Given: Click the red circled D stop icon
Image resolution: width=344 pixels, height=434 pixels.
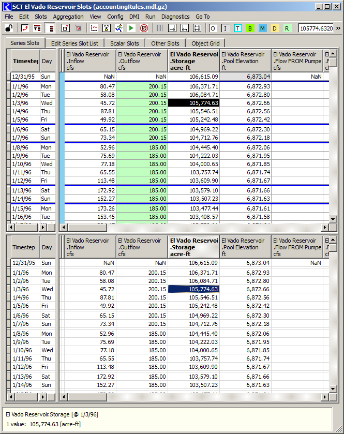Looking at the screenshot, I should pos(144,28).
